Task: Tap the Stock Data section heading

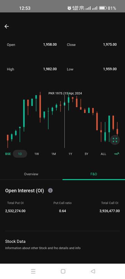Action: tap(15, 241)
